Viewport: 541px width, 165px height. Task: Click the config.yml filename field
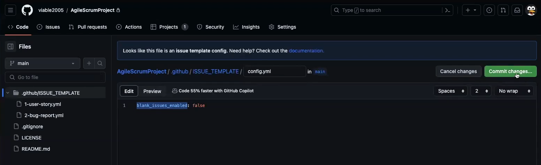click(274, 71)
